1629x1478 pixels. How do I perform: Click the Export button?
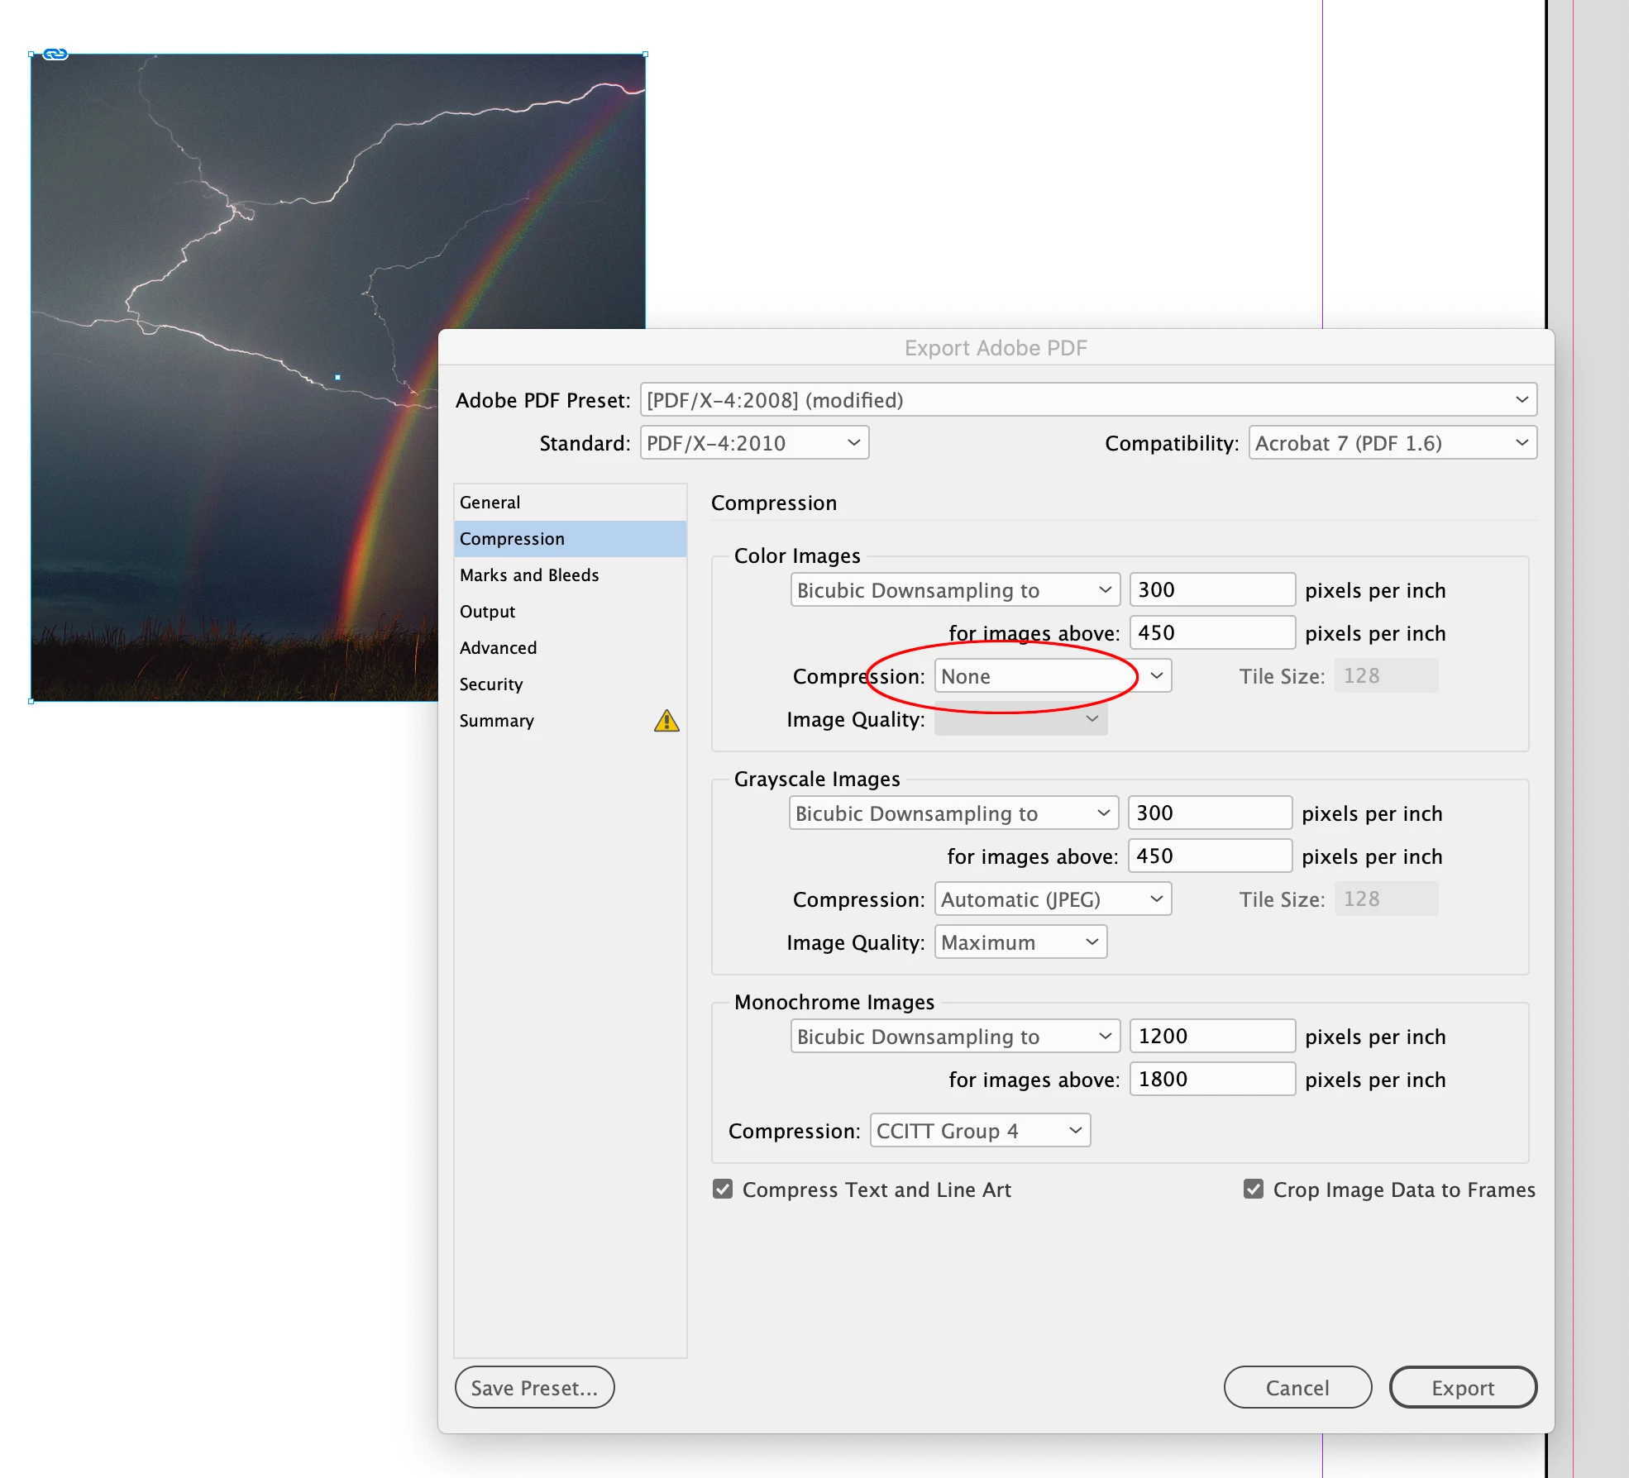coord(1462,1388)
